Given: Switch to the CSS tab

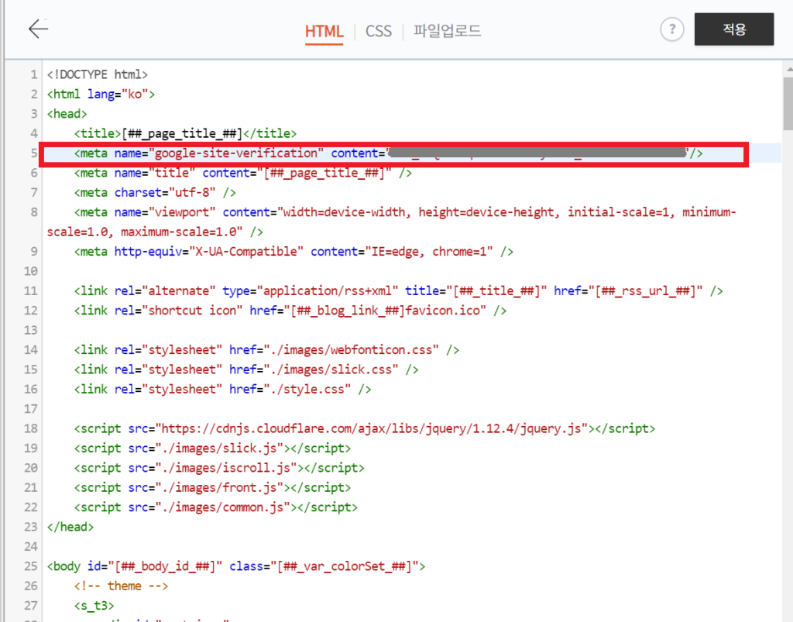Looking at the screenshot, I should click(379, 32).
